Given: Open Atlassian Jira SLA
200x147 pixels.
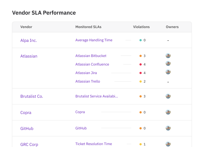Looking at the screenshot, I should click(86, 73).
